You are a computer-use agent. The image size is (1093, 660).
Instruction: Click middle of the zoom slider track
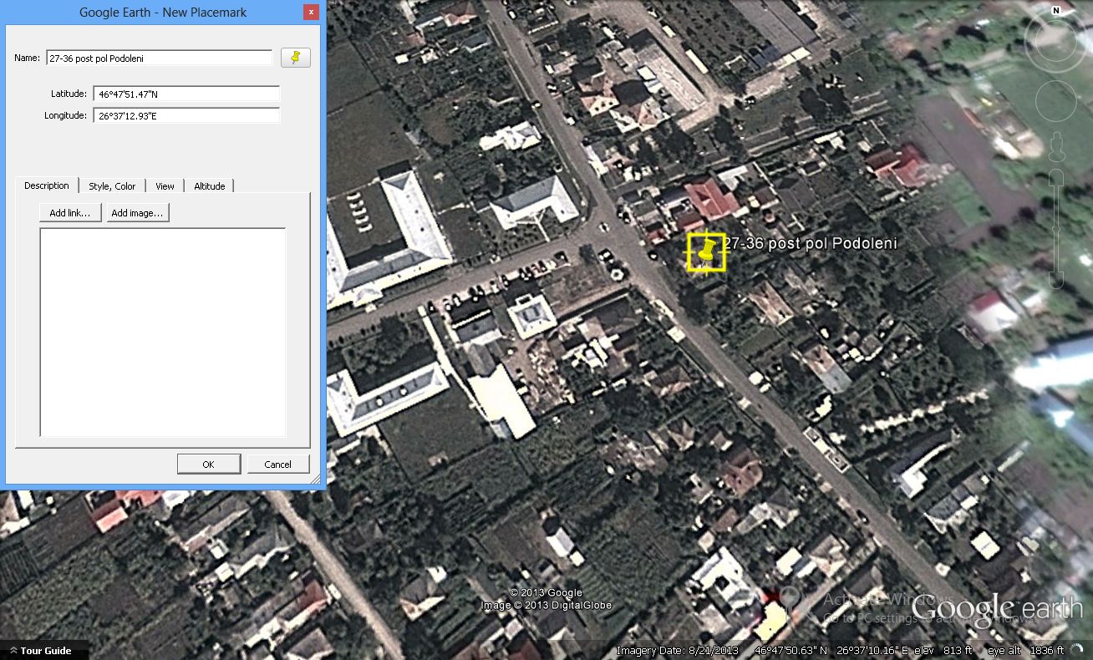tap(1056, 227)
